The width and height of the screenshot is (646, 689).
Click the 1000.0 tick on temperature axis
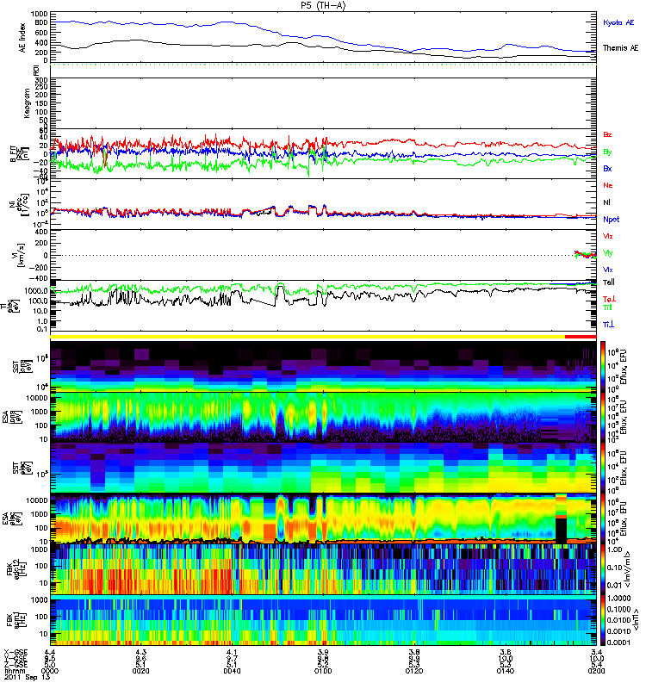[x=36, y=291]
